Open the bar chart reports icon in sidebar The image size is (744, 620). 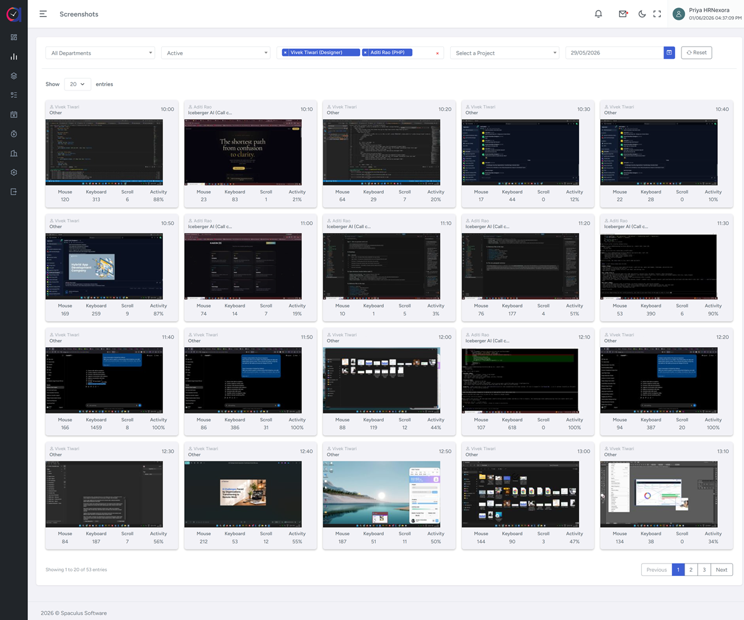point(14,56)
